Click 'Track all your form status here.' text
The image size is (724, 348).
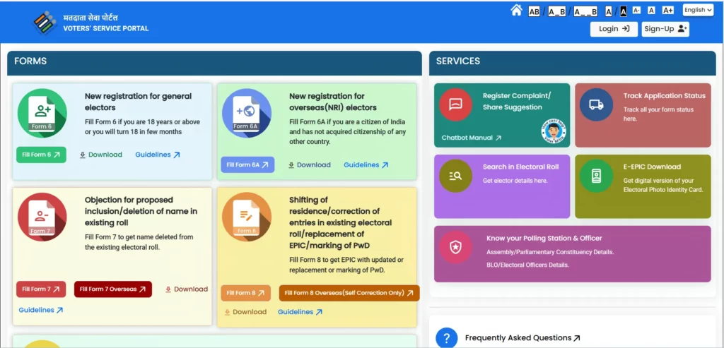click(658, 114)
